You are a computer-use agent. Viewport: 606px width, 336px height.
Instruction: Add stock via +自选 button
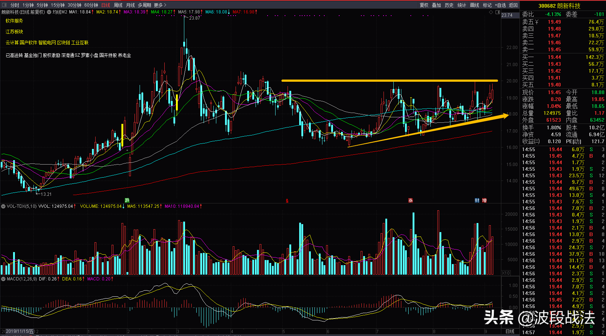pyautogui.click(x=500, y=5)
